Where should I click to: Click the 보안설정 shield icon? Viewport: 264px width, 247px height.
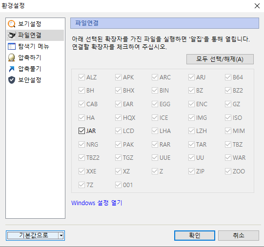click(12, 80)
